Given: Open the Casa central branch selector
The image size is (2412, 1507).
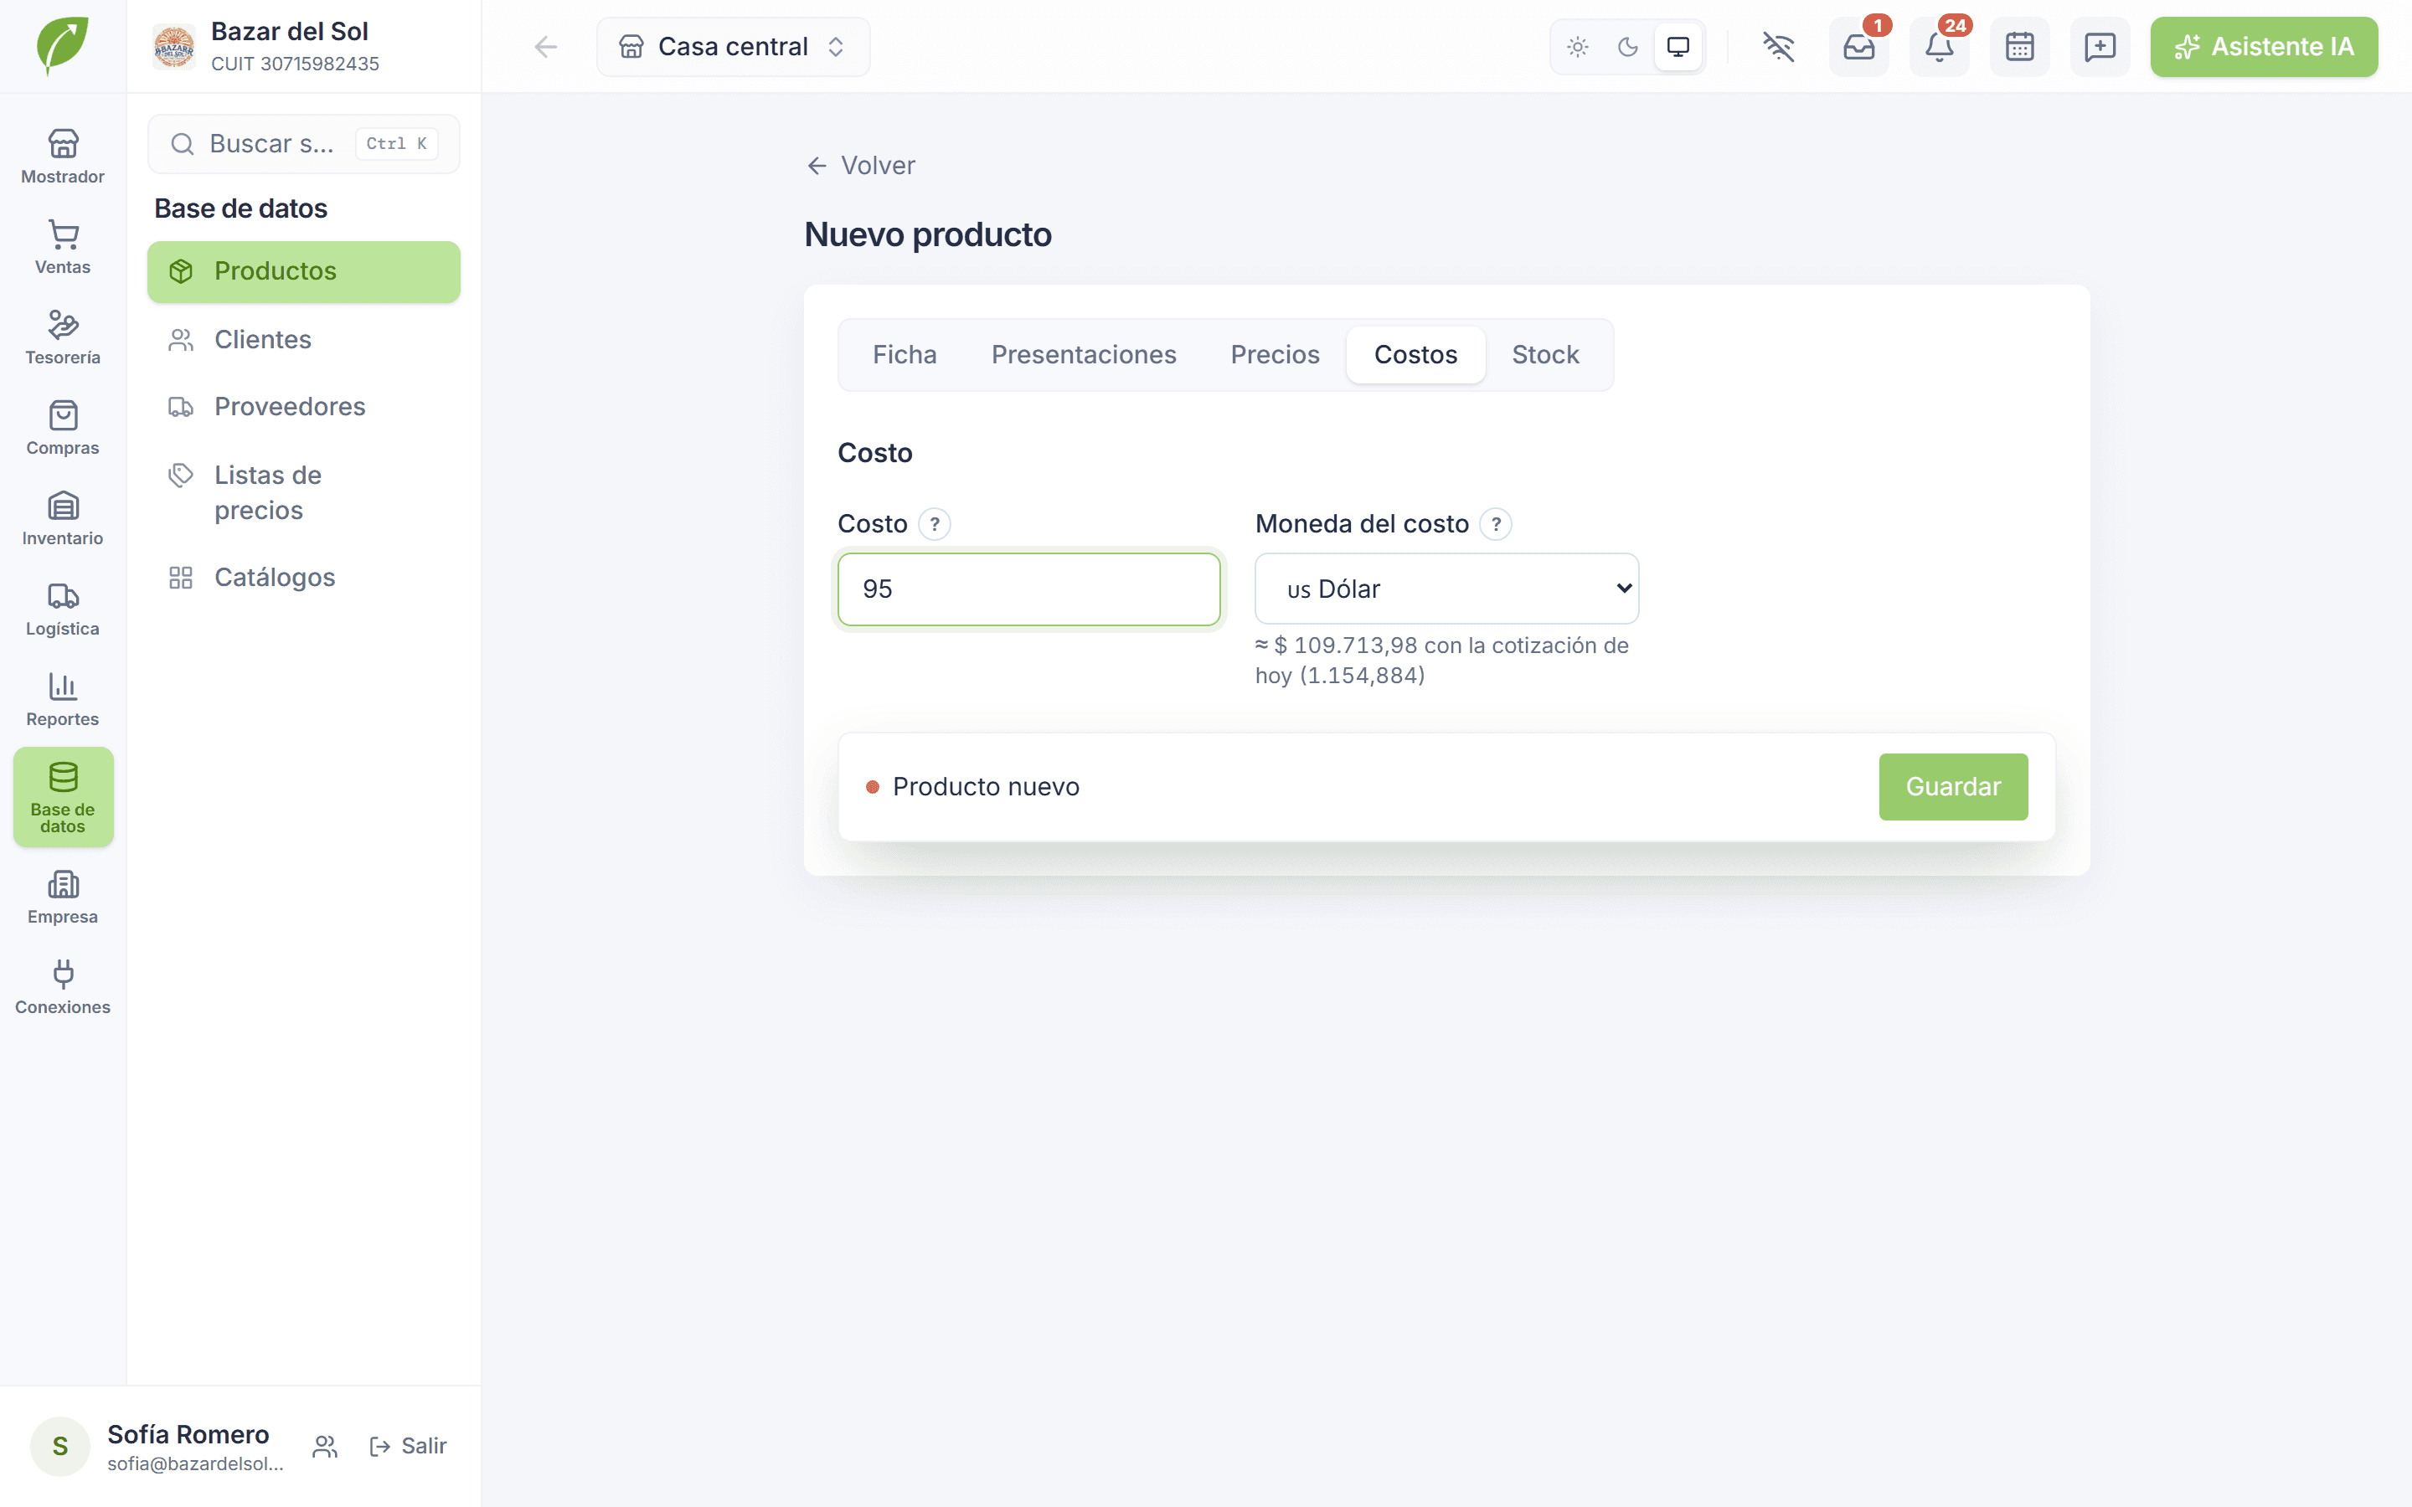Looking at the screenshot, I should (x=733, y=47).
